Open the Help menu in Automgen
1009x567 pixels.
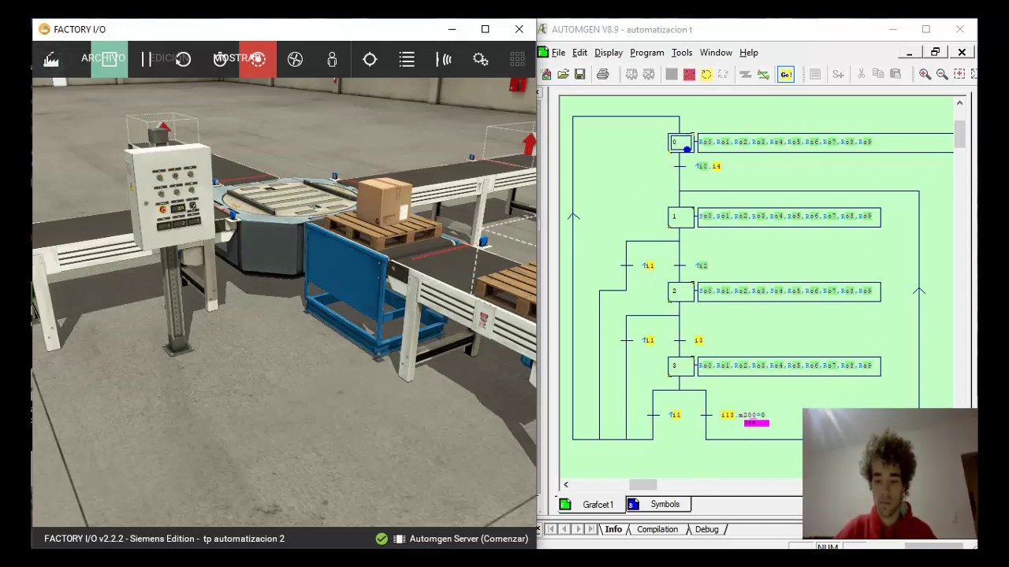749,53
